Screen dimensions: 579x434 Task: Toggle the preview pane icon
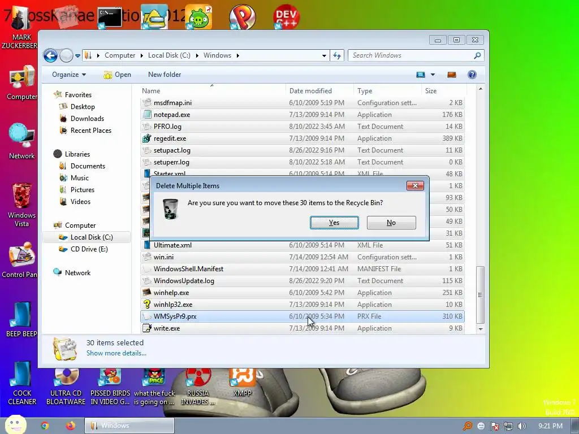pyautogui.click(x=452, y=75)
